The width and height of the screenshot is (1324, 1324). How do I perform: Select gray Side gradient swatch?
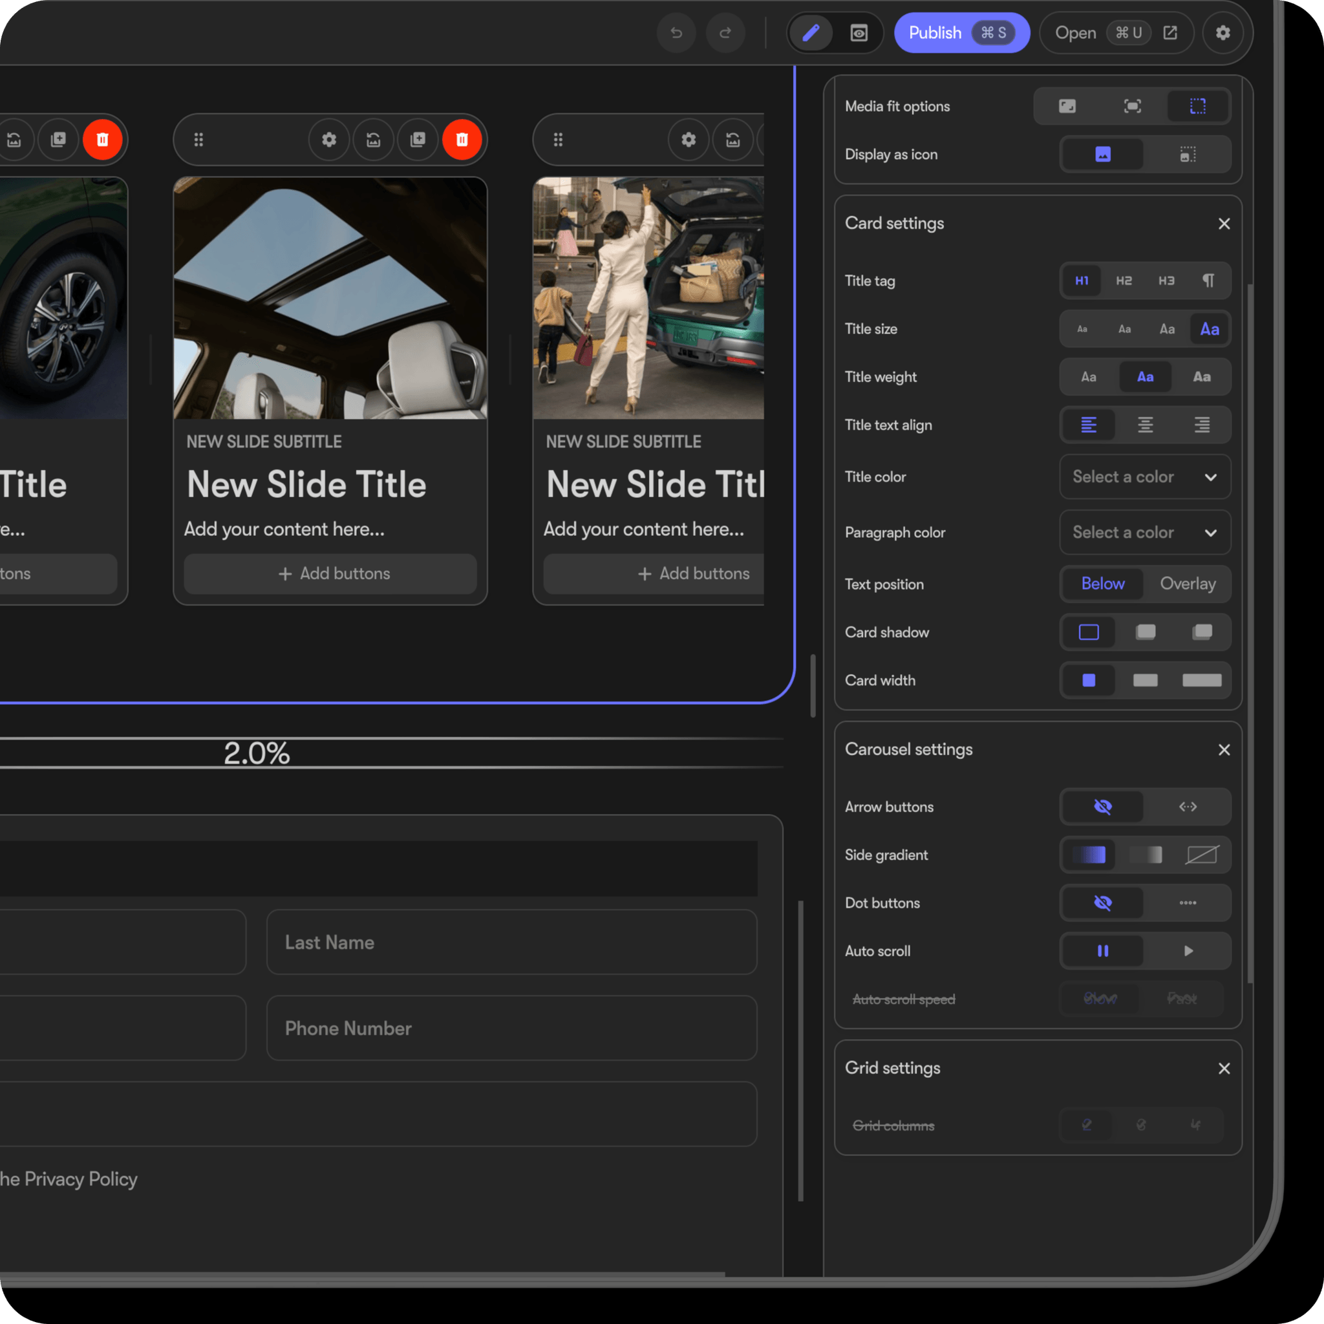(x=1145, y=855)
